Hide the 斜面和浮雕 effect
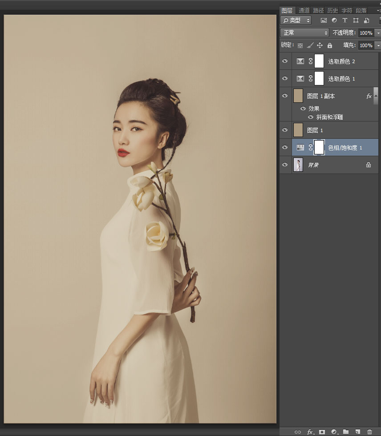This screenshot has height=436, width=381. [x=311, y=117]
